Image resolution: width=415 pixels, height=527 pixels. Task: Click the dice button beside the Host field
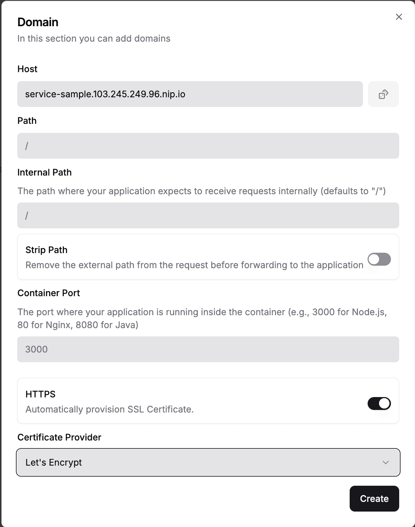383,94
